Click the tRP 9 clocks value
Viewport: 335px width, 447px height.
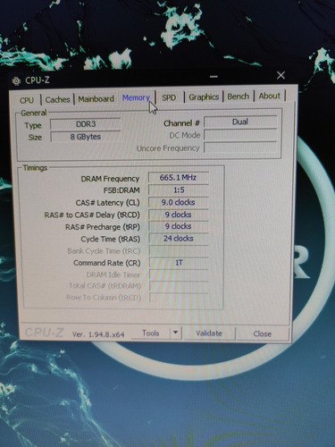tap(178, 226)
